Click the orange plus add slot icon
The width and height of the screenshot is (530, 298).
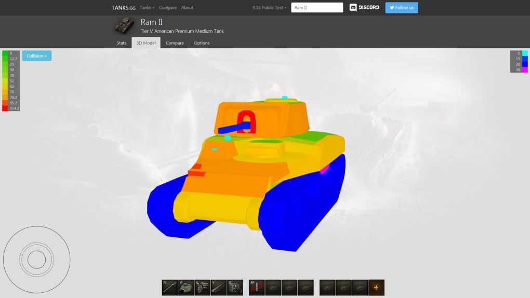click(x=376, y=288)
